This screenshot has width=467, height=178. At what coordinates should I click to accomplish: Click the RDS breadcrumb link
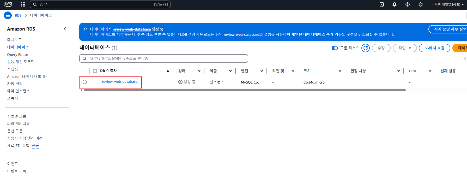click(18, 15)
